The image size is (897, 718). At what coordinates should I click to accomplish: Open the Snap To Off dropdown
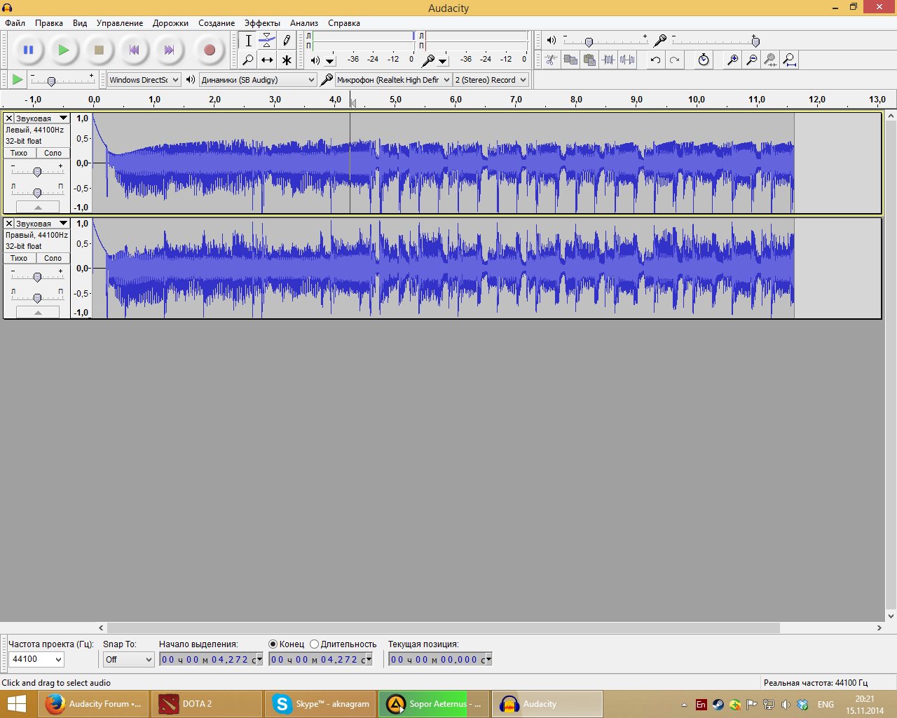[x=128, y=660]
